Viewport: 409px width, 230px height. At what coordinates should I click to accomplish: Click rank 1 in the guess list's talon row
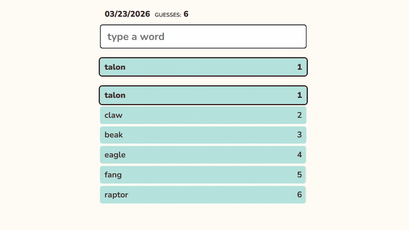299,95
